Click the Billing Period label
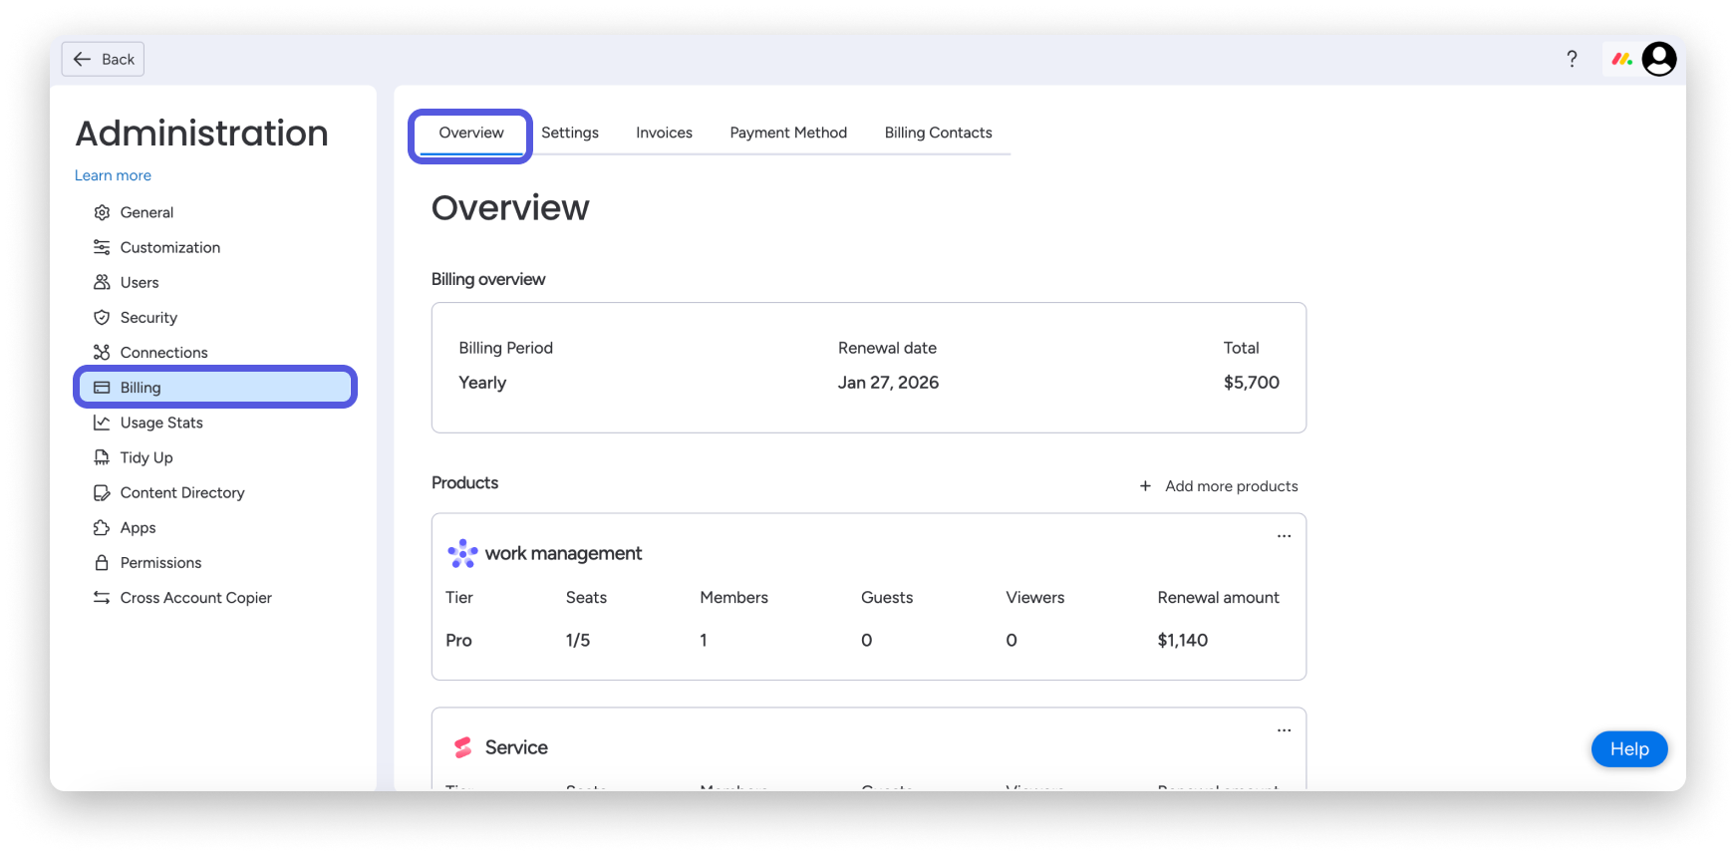Viewport: 1736px width, 856px height. 505,348
